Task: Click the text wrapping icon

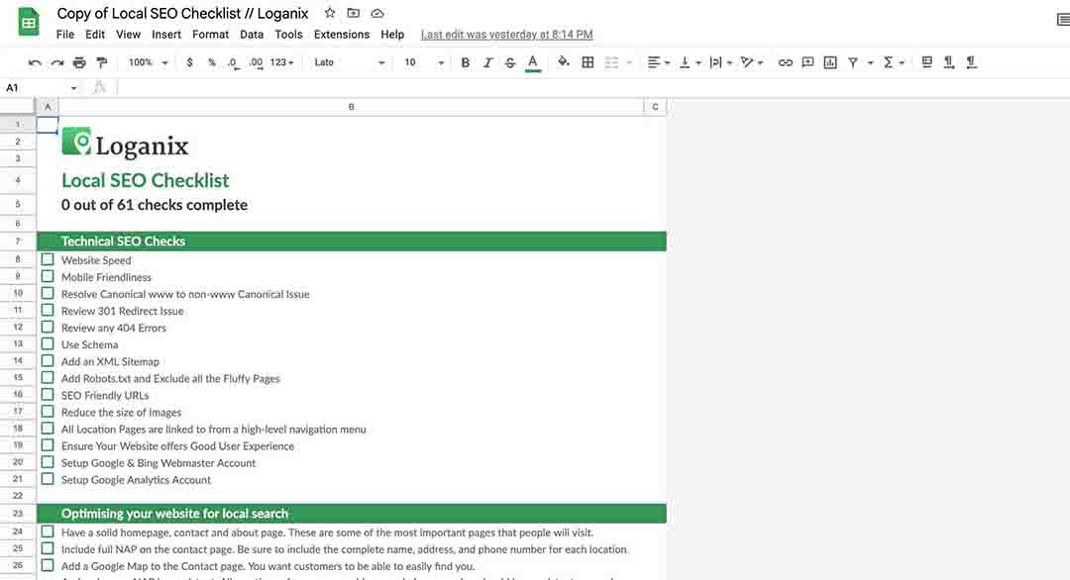Action: point(715,62)
